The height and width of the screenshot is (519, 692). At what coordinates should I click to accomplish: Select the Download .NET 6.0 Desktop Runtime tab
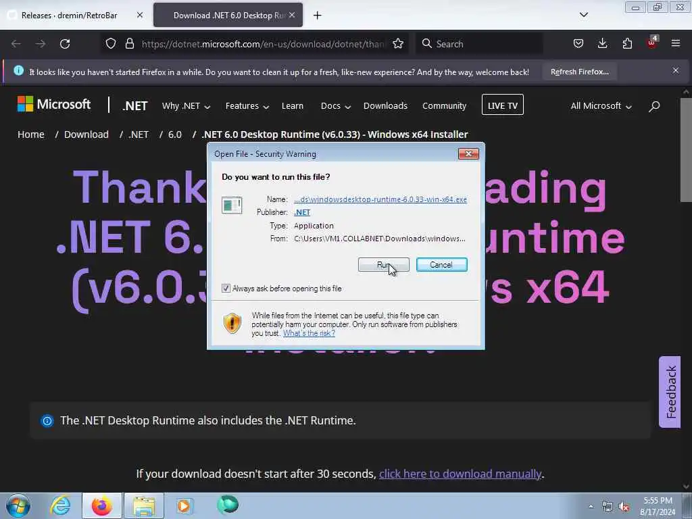point(230,16)
